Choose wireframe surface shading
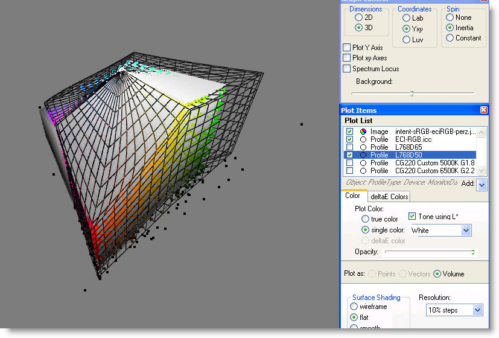This screenshot has width=499, height=338. click(x=355, y=307)
